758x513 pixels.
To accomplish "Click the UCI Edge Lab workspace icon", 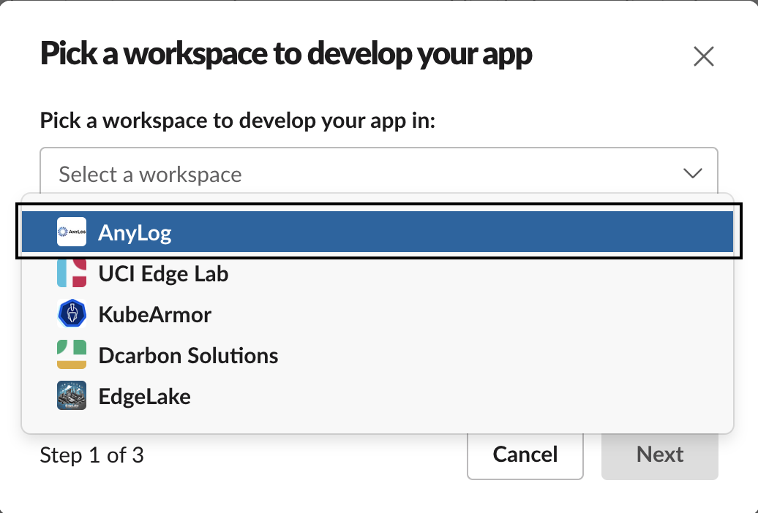I will [72, 273].
